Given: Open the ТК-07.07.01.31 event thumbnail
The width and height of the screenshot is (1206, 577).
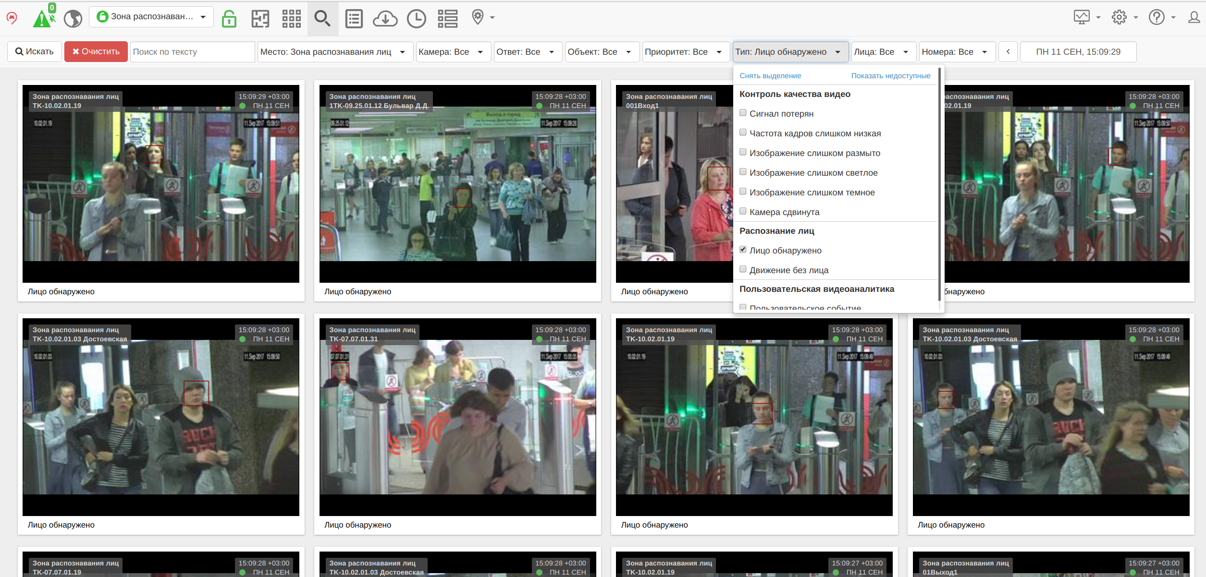Looking at the screenshot, I should pos(457,417).
